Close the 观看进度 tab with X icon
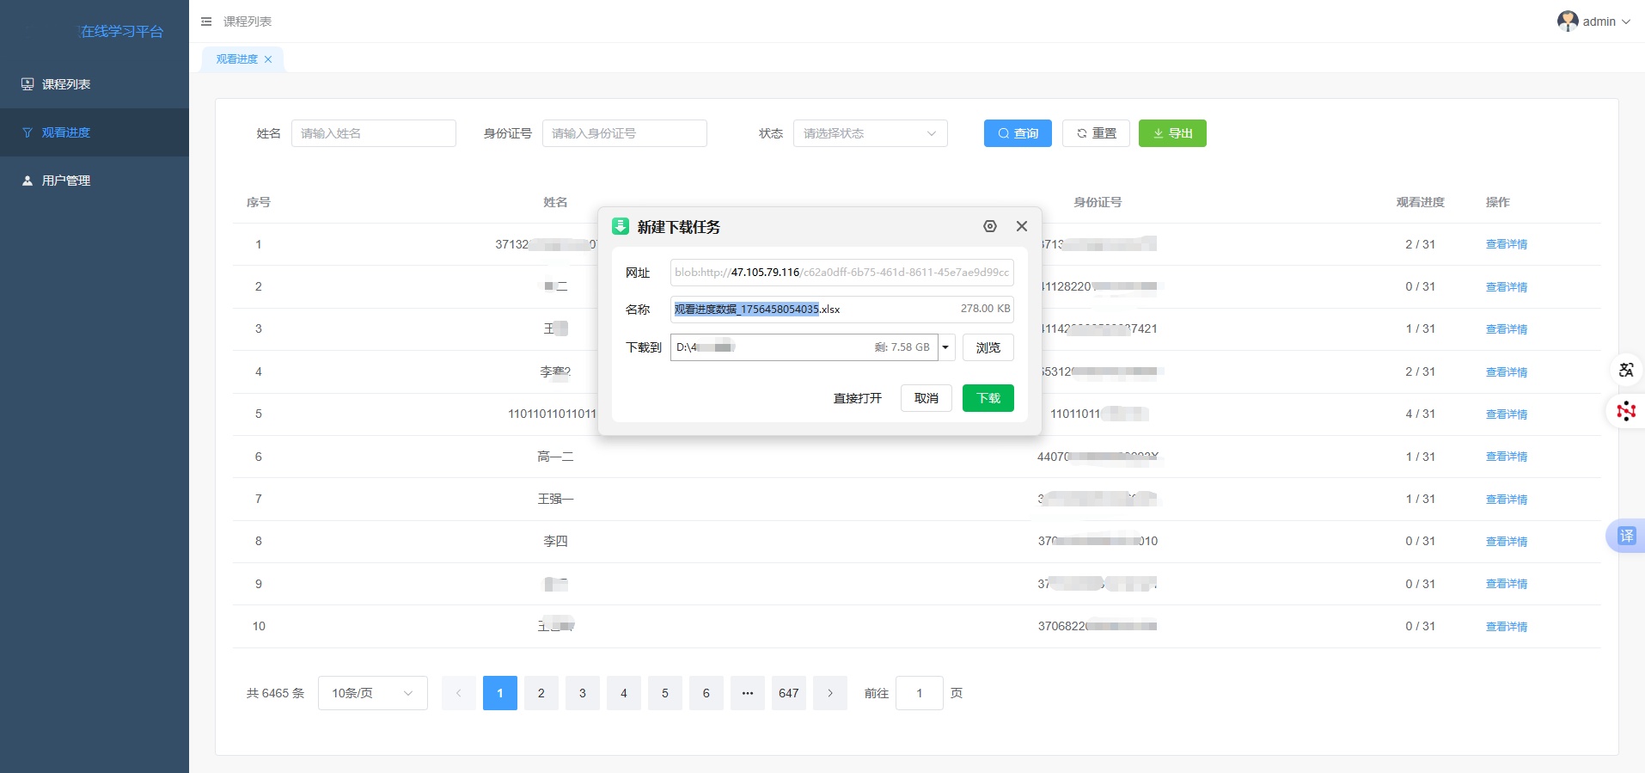 coord(268,59)
